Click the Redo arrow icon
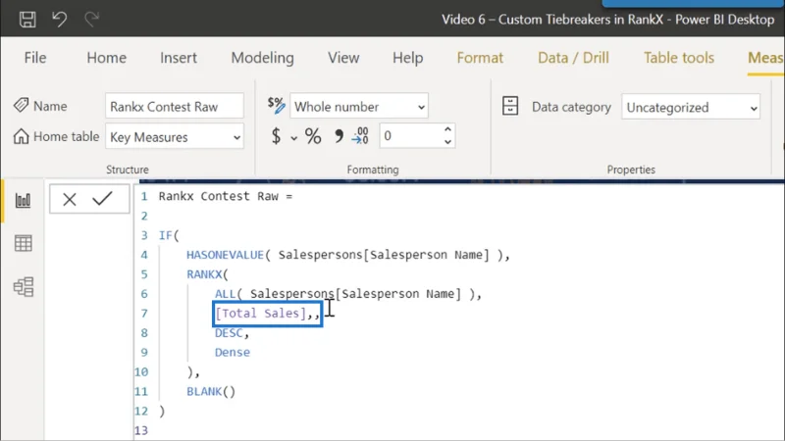Viewport: 785px width, 441px height. click(91, 20)
